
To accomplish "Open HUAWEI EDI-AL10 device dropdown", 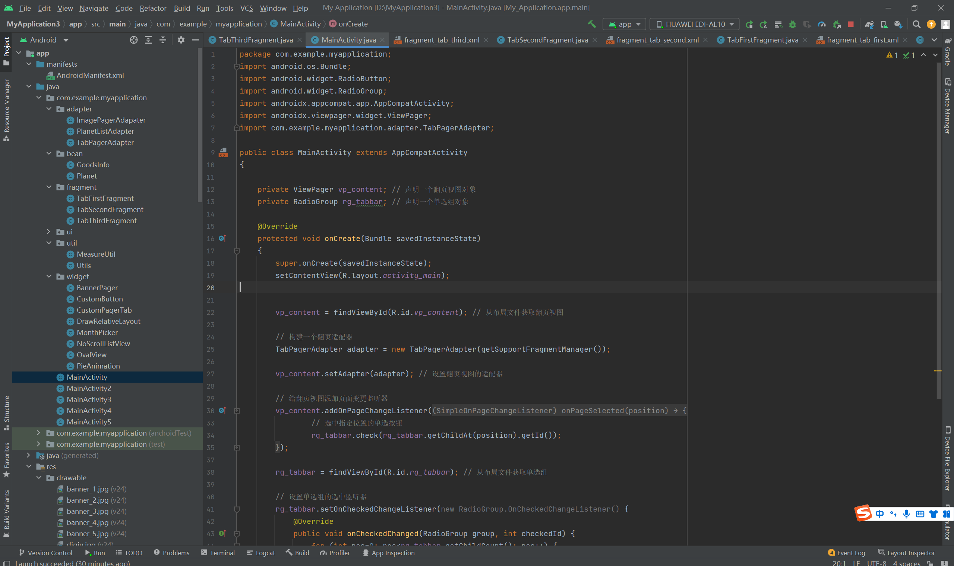I will tap(695, 24).
